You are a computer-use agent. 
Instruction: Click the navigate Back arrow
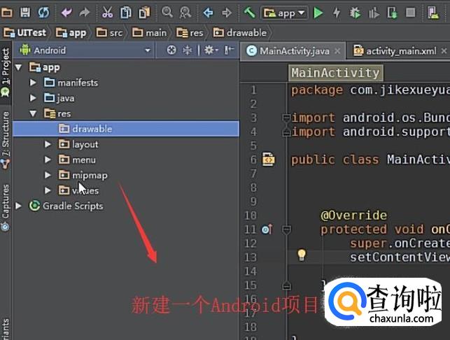pyautogui.click(x=208, y=13)
